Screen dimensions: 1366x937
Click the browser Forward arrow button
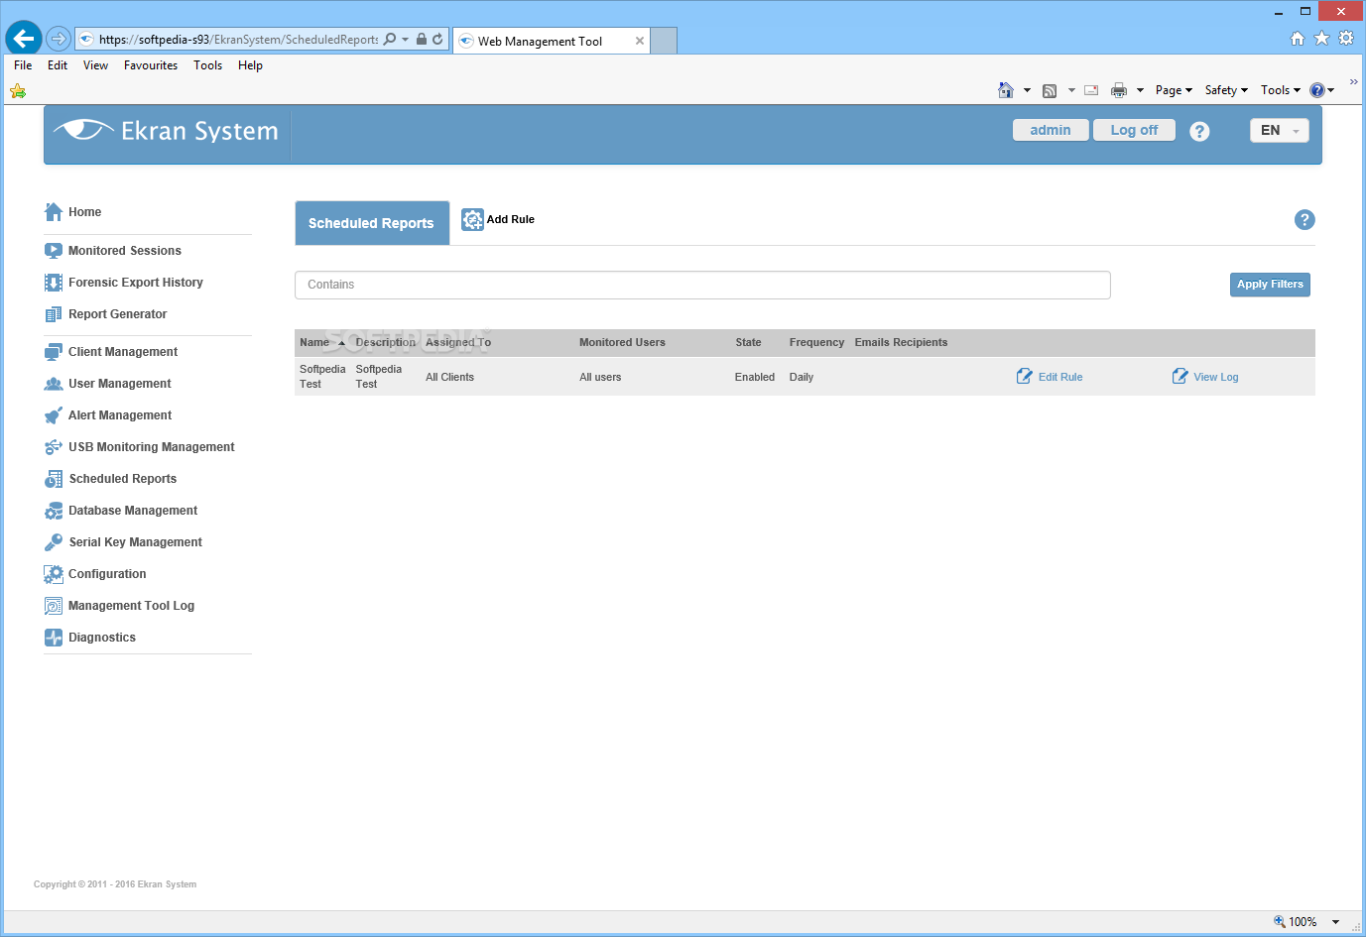[x=59, y=39]
